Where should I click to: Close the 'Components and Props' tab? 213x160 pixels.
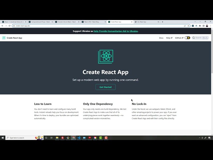(x=52, y=22)
